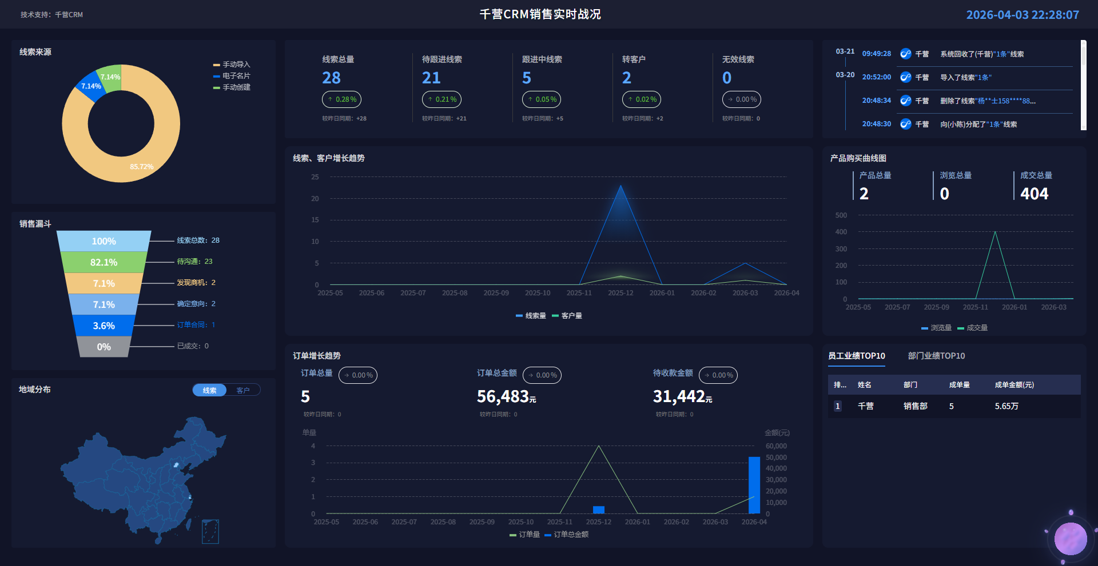Click the 0.00% badge next to 待收款金额
The image size is (1098, 566).
tap(718, 375)
